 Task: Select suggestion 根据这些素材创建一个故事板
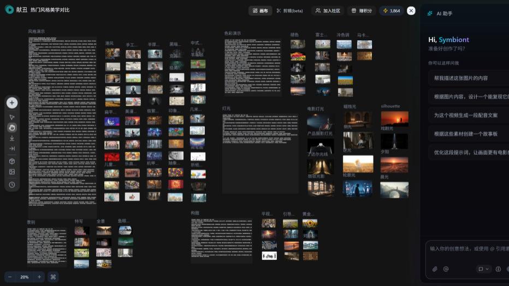469,134
